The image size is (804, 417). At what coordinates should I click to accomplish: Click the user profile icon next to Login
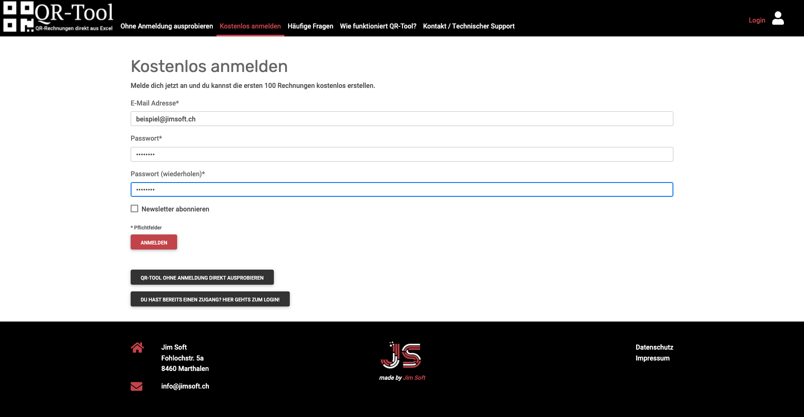point(778,18)
